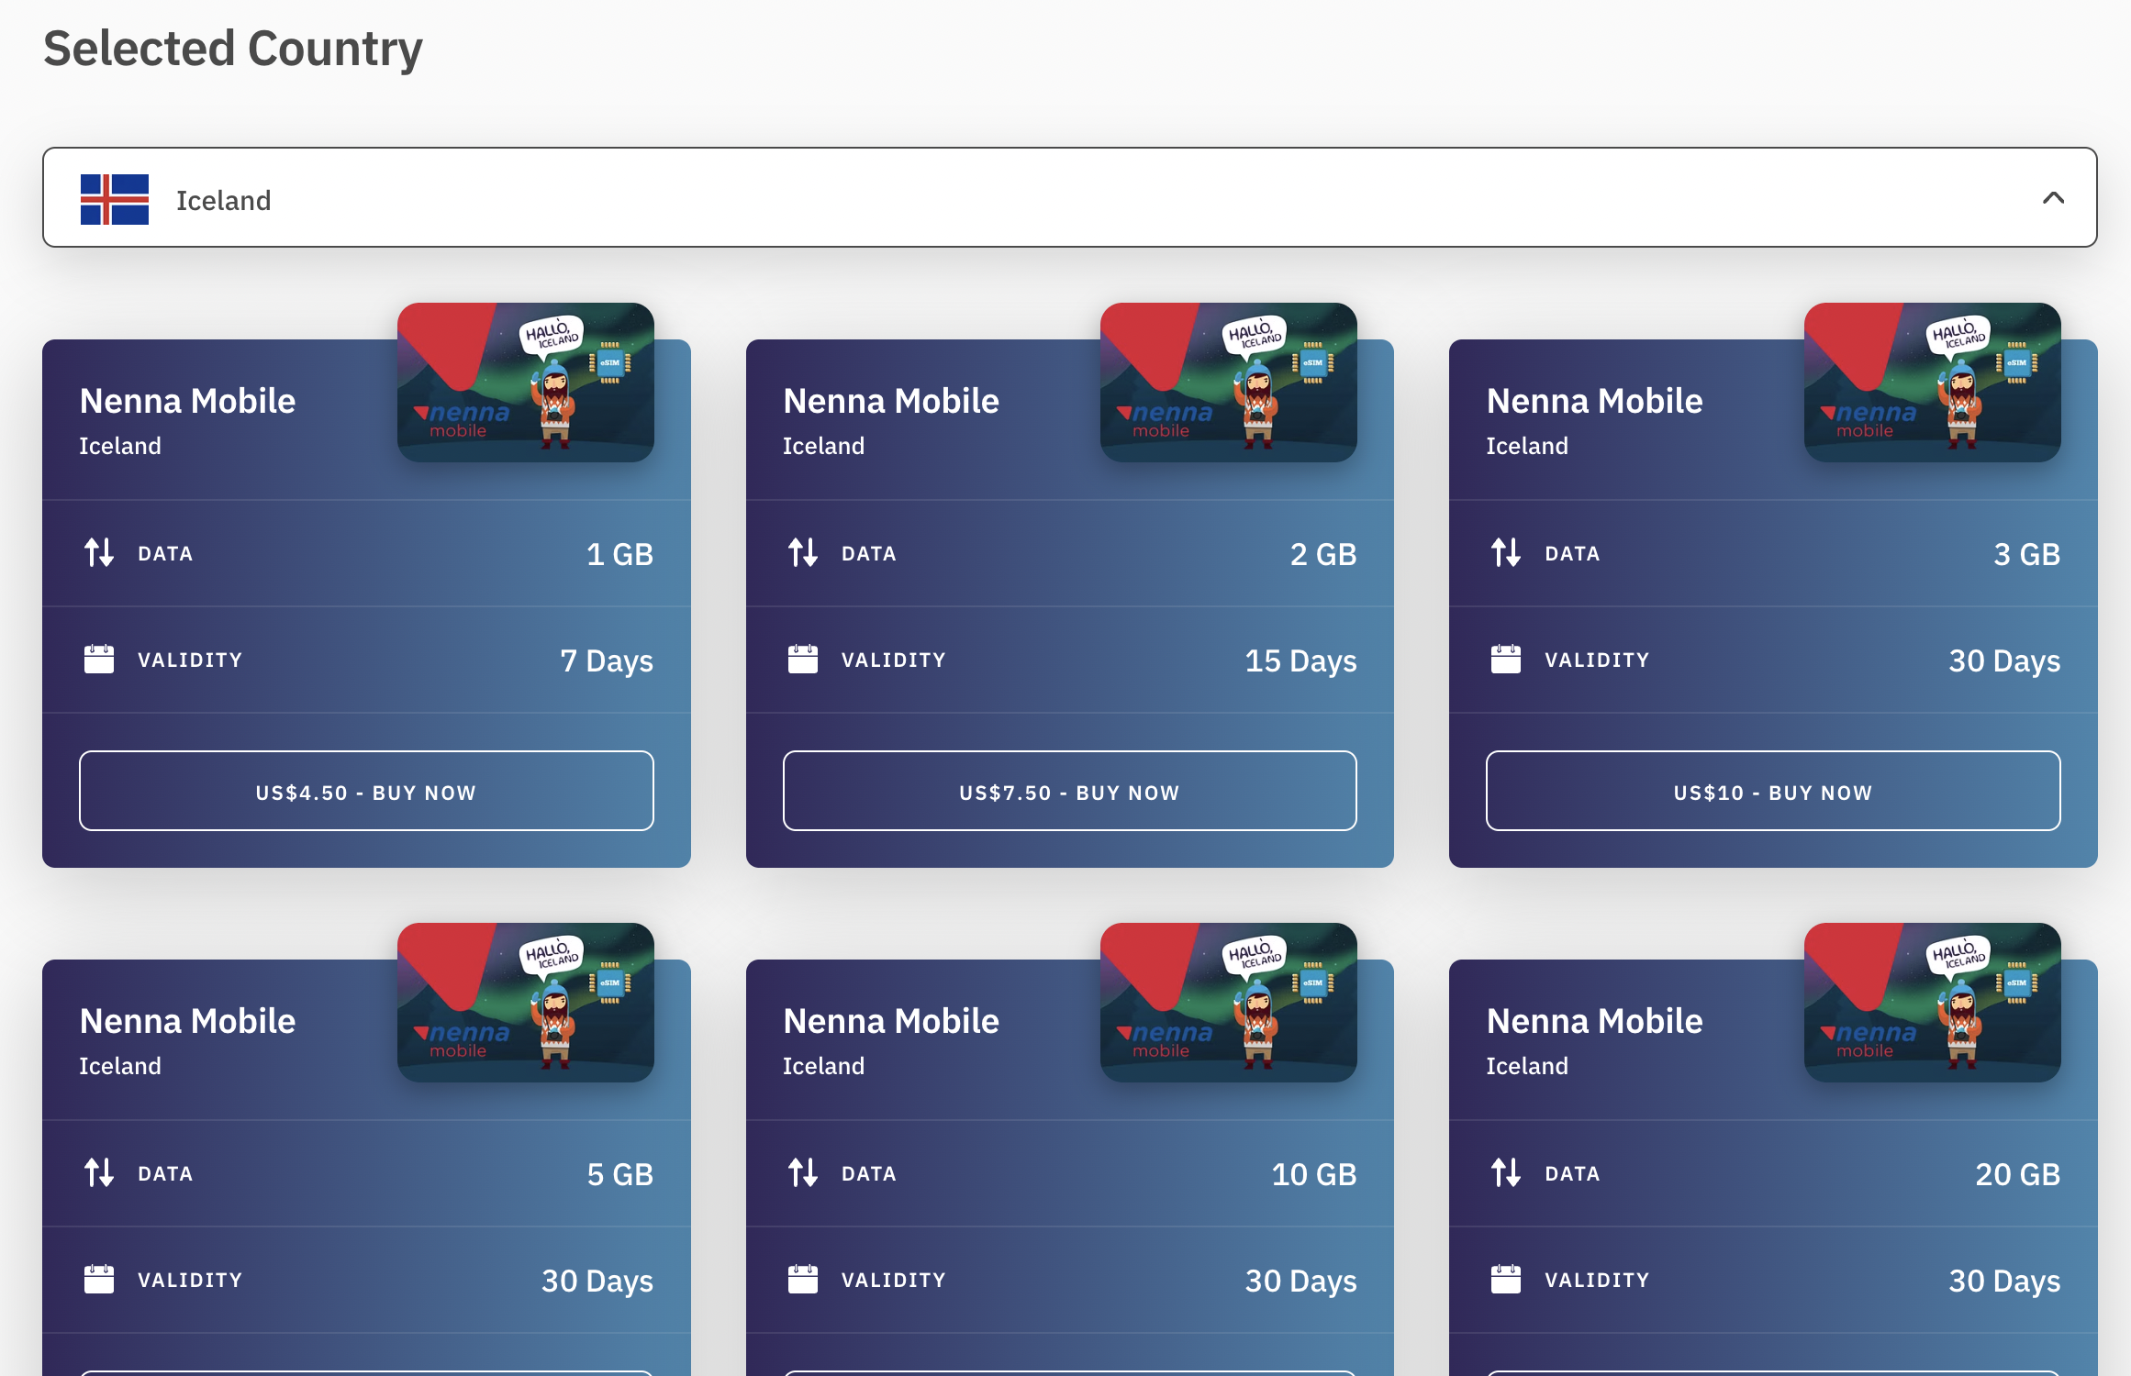
Task: Open Nenna Mobile thumbnail on 1 GB card
Action: click(x=526, y=383)
